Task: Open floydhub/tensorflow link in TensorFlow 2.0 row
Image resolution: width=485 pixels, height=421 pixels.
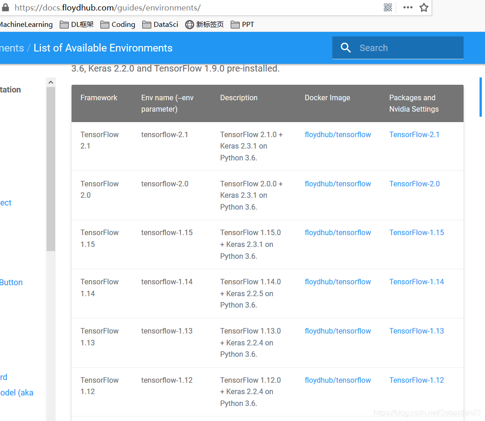Action: [x=338, y=184]
